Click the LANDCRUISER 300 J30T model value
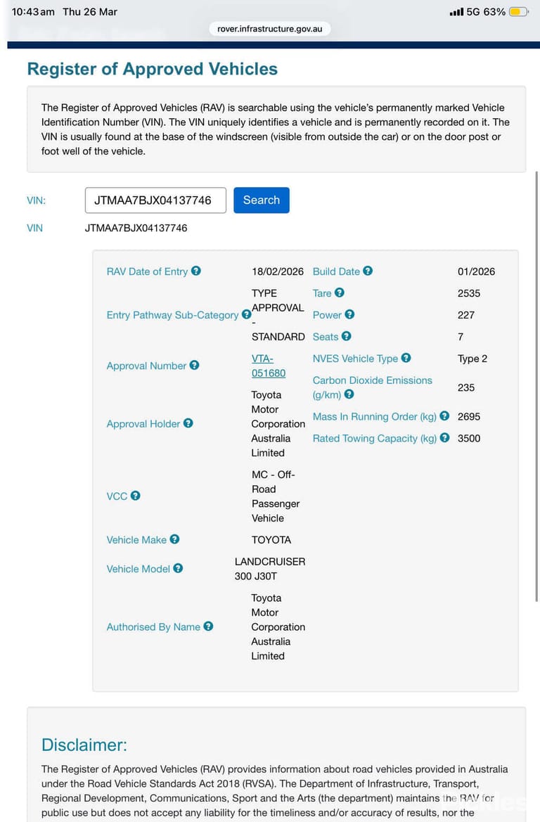 pos(270,569)
